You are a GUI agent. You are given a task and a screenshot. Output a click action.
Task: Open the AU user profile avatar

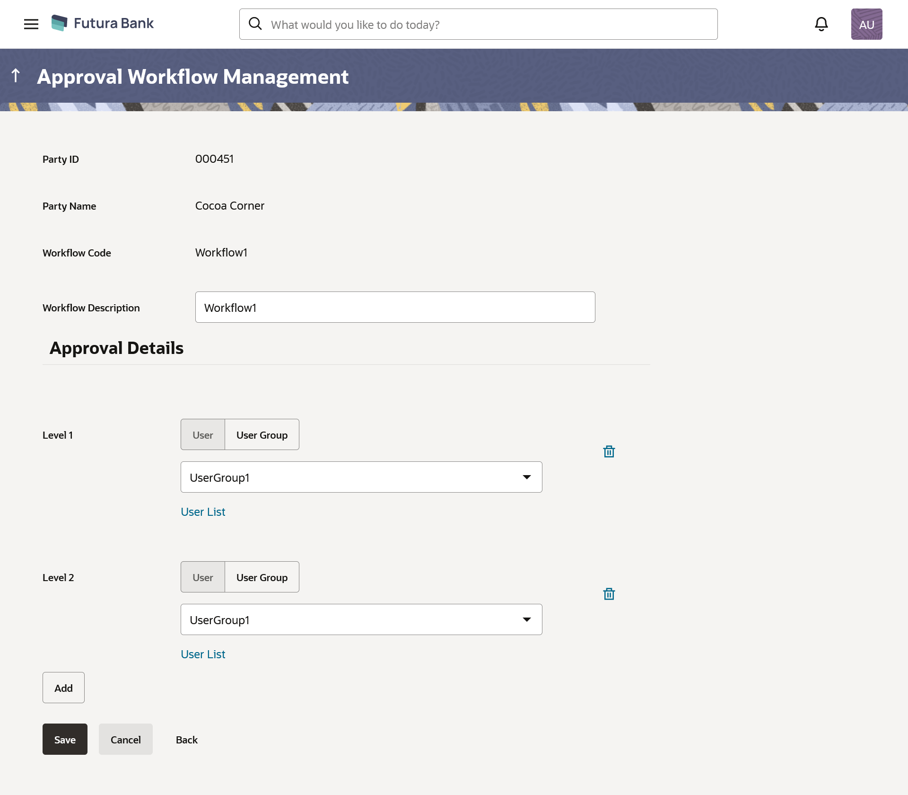(866, 24)
